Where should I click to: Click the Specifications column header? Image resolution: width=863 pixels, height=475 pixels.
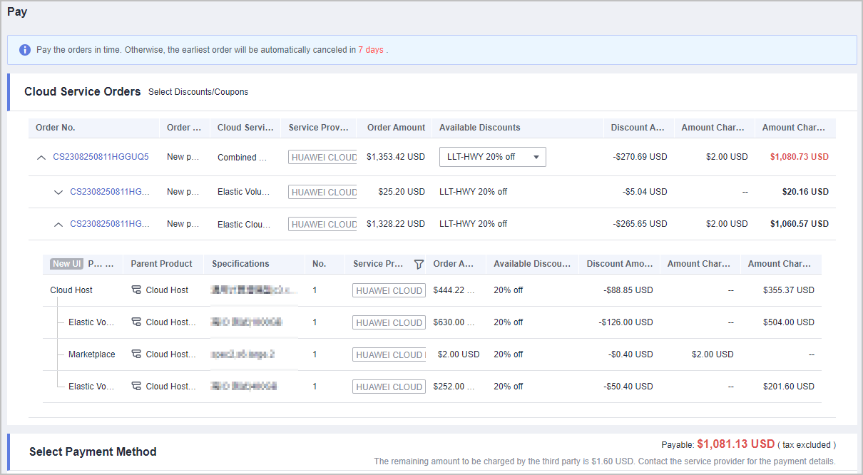point(240,264)
